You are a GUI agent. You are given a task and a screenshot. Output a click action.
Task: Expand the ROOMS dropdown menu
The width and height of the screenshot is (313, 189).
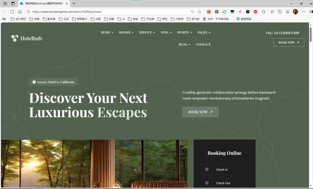click(126, 33)
